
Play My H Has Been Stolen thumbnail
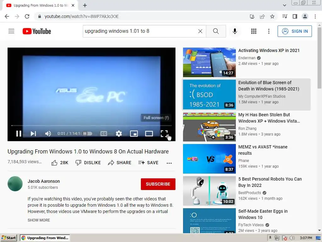pos(209,127)
